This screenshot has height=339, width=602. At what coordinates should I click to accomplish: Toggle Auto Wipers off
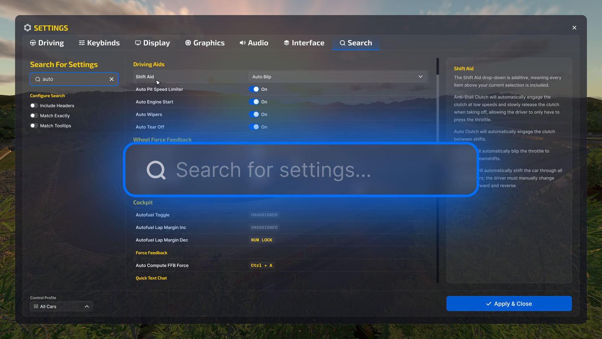[254, 114]
